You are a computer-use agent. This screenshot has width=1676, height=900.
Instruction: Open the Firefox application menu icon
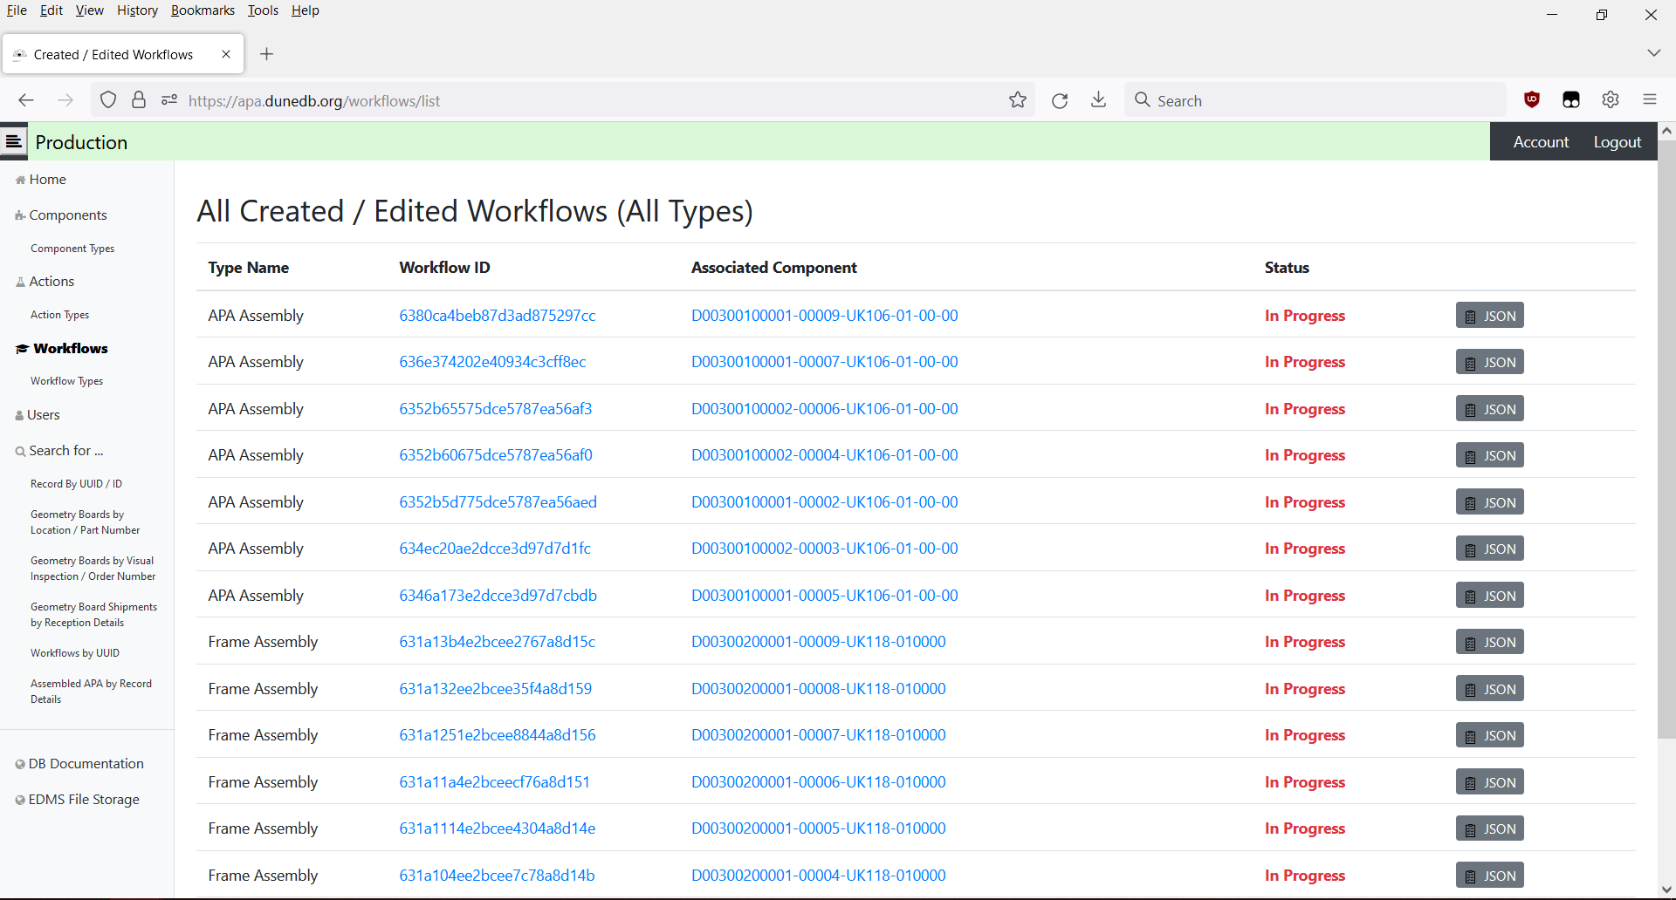click(x=1650, y=99)
